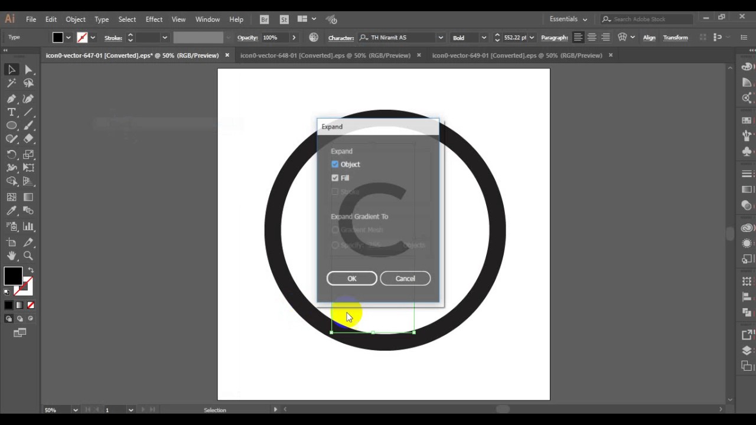The image size is (756, 425).
Task: Open the Character font family dropdown
Action: click(x=440, y=37)
